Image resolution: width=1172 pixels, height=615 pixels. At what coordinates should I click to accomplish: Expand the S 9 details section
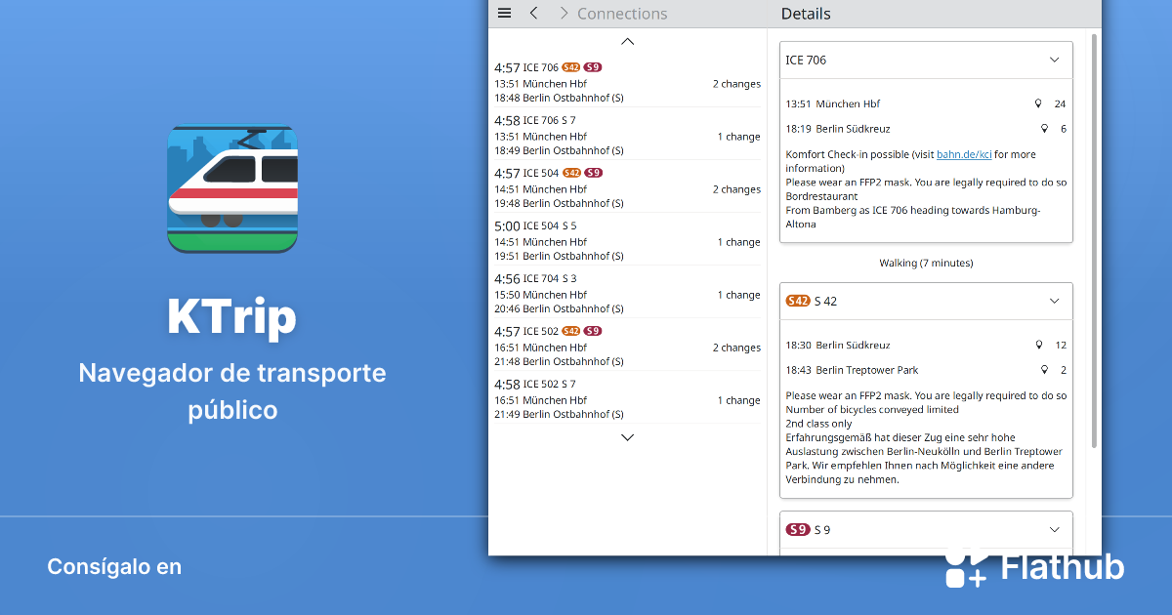(1054, 529)
